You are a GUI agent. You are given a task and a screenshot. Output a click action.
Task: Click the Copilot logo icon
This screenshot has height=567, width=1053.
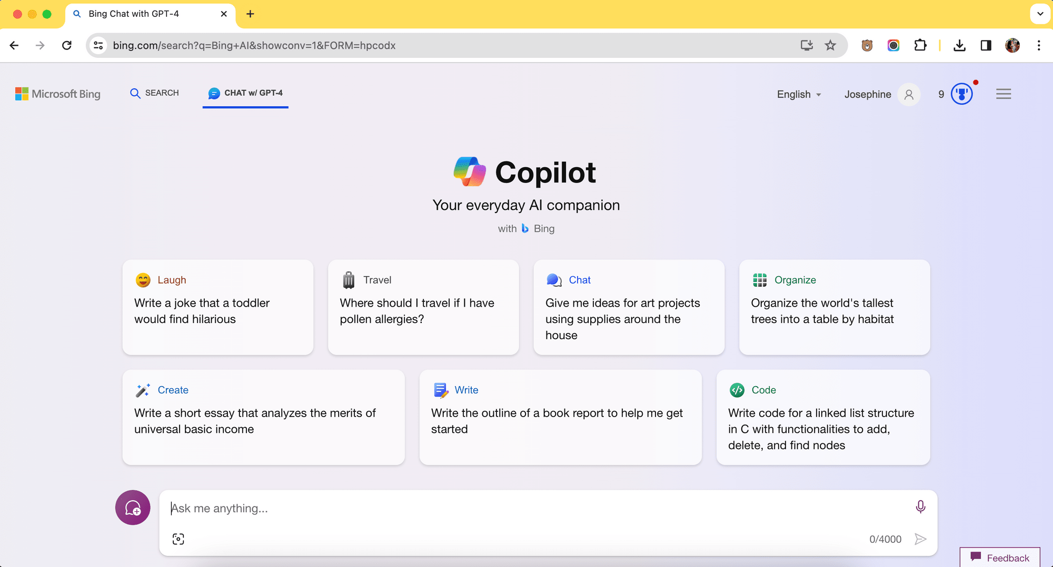tap(470, 172)
